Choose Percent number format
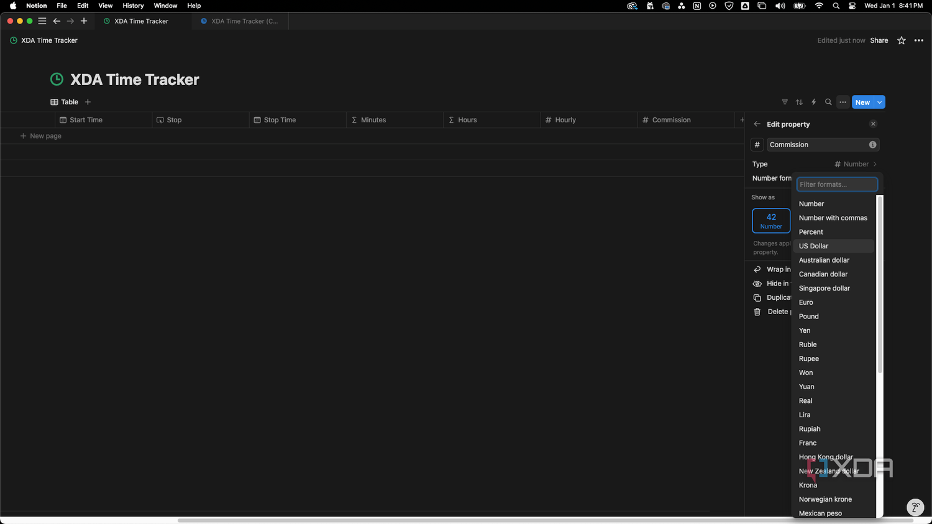932x524 pixels. [x=834, y=232]
